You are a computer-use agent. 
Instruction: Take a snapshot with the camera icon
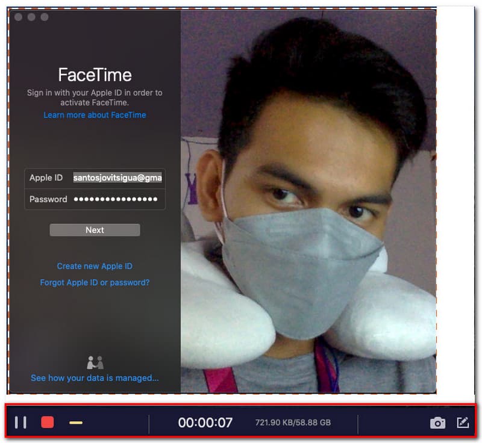(x=437, y=423)
